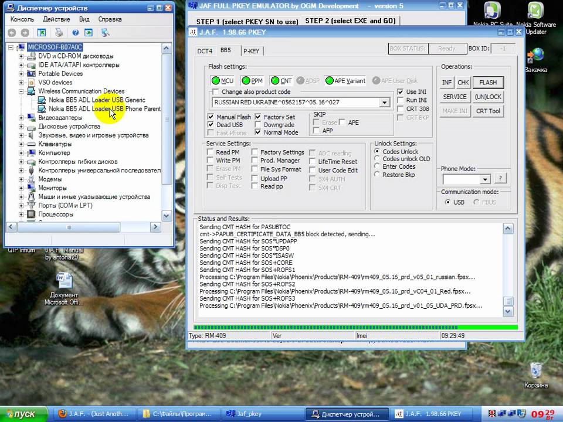
Task: Enable the Downgrade checkbox
Action: [x=258, y=125]
